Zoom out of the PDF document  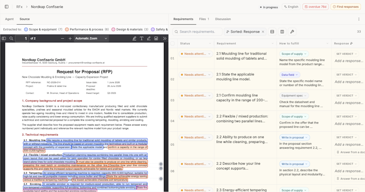(x=62, y=38)
